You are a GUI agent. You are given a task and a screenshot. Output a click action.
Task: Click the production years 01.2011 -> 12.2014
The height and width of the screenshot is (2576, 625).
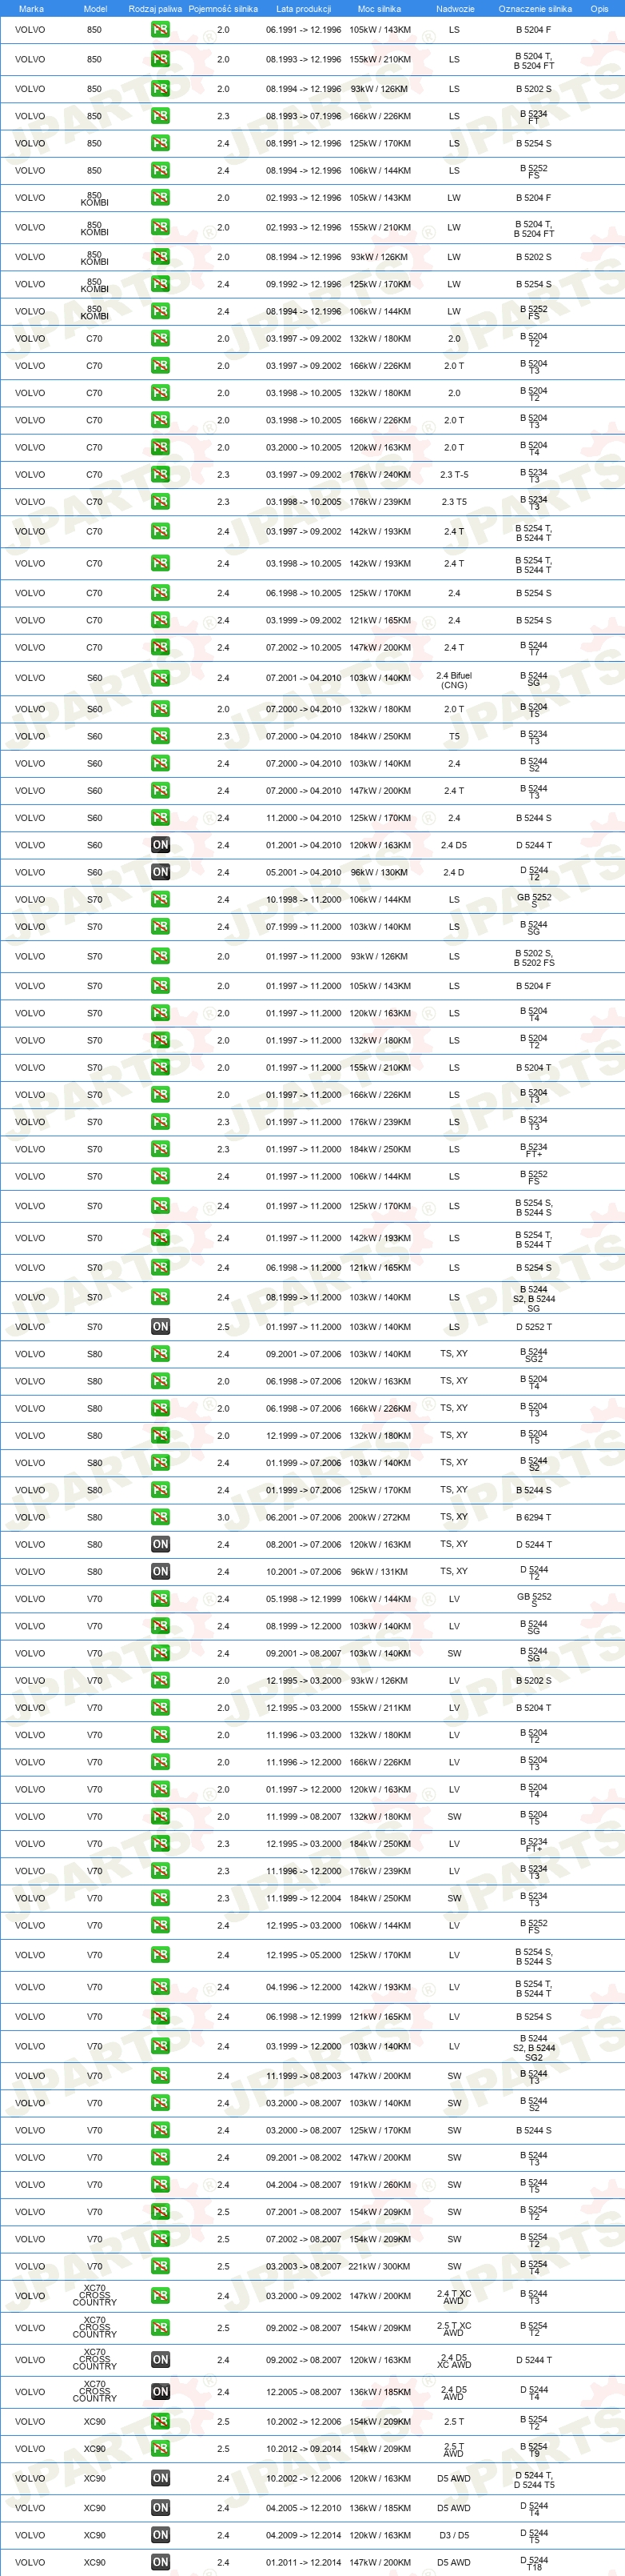coord(304,2562)
